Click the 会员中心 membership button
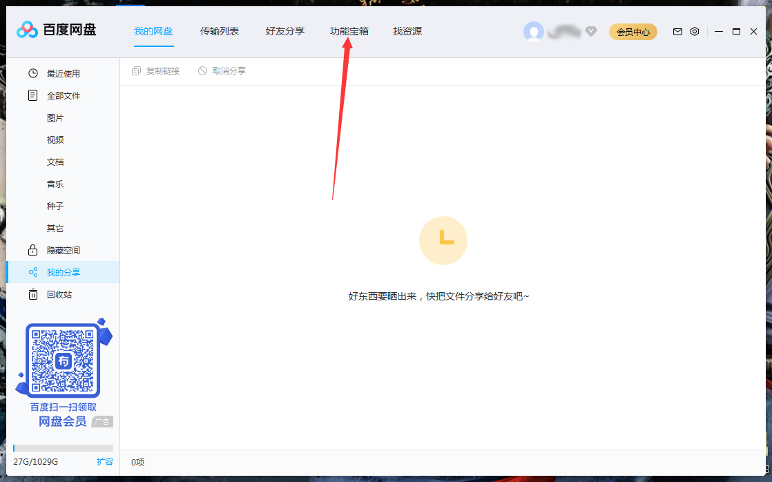The height and width of the screenshot is (482, 772). pos(633,31)
